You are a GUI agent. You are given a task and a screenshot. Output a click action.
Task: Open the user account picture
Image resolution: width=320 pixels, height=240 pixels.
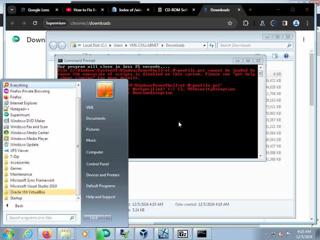105,90
